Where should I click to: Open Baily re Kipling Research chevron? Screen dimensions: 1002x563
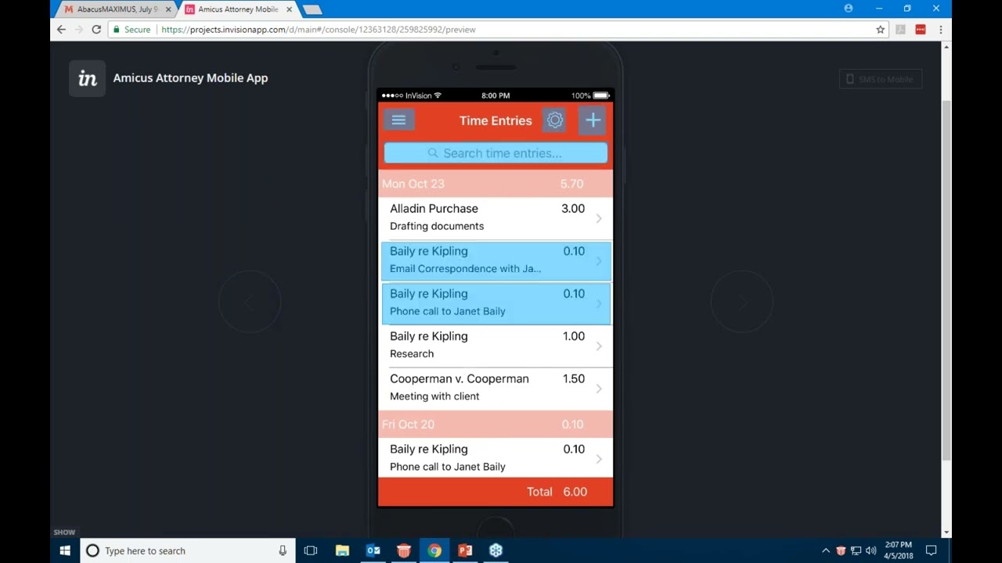click(x=599, y=346)
